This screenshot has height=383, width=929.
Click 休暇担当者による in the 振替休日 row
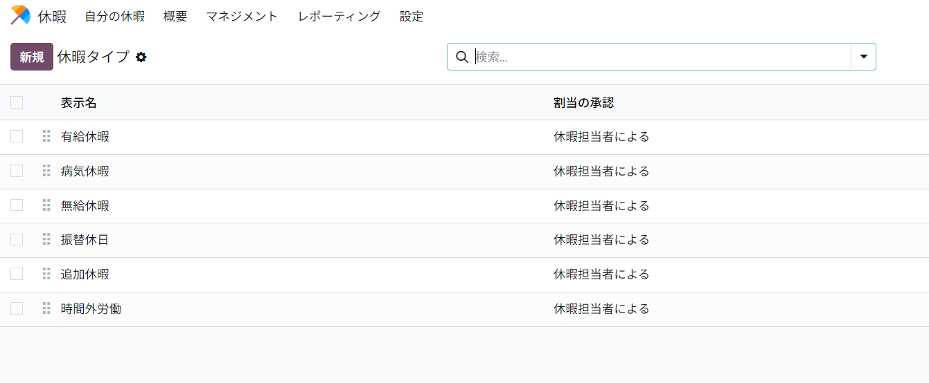click(601, 240)
